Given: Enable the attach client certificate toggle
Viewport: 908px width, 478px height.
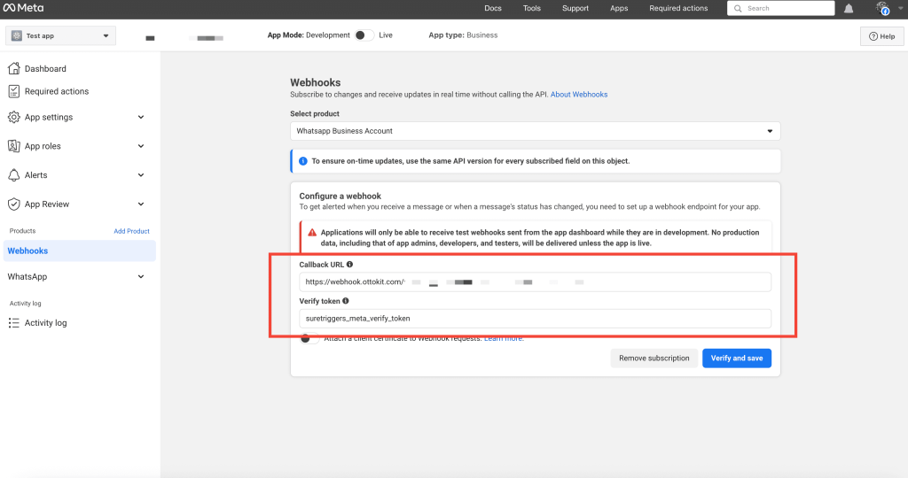Looking at the screenshot, I should pos(309,338).
